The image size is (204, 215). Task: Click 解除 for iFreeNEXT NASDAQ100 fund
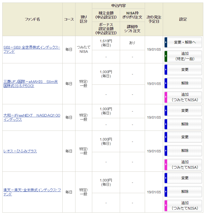[183, 124]
